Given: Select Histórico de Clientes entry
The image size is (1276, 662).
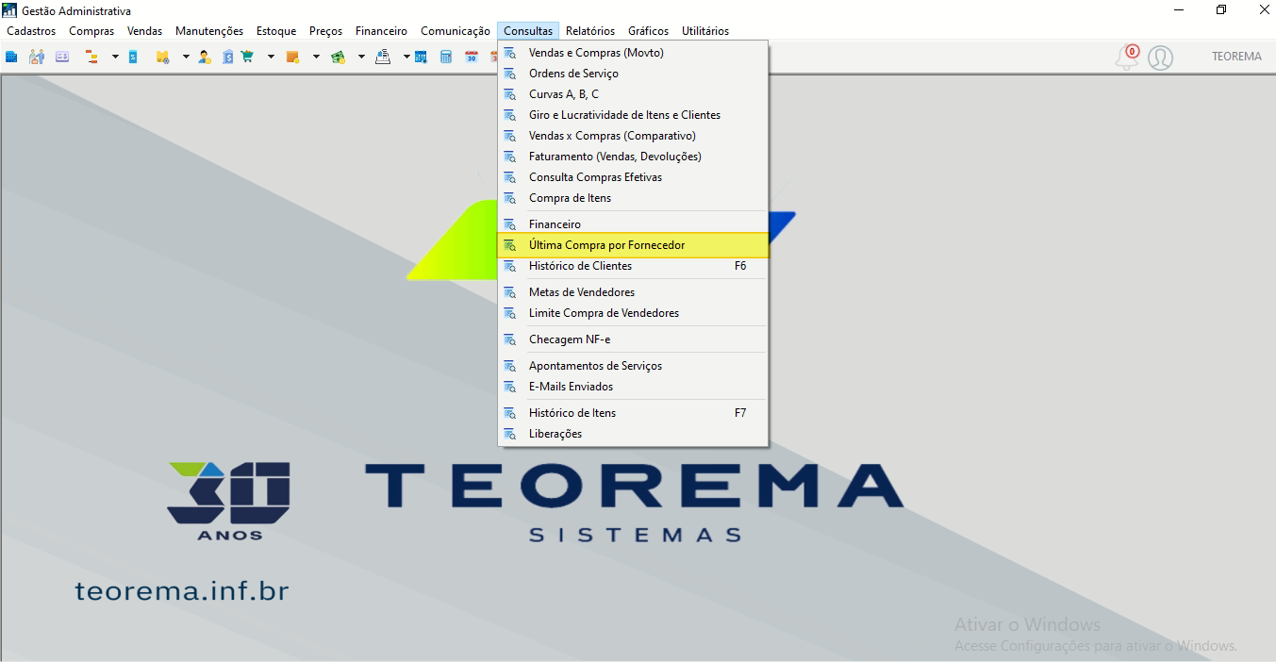Looking at the screenshot, I should (x=634, y=266).
